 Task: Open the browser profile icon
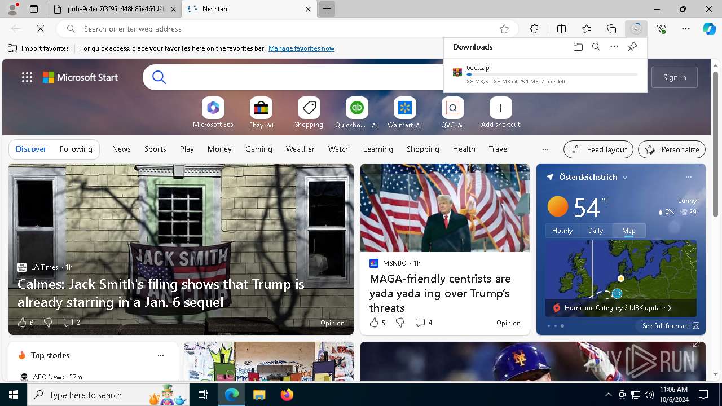12,9
